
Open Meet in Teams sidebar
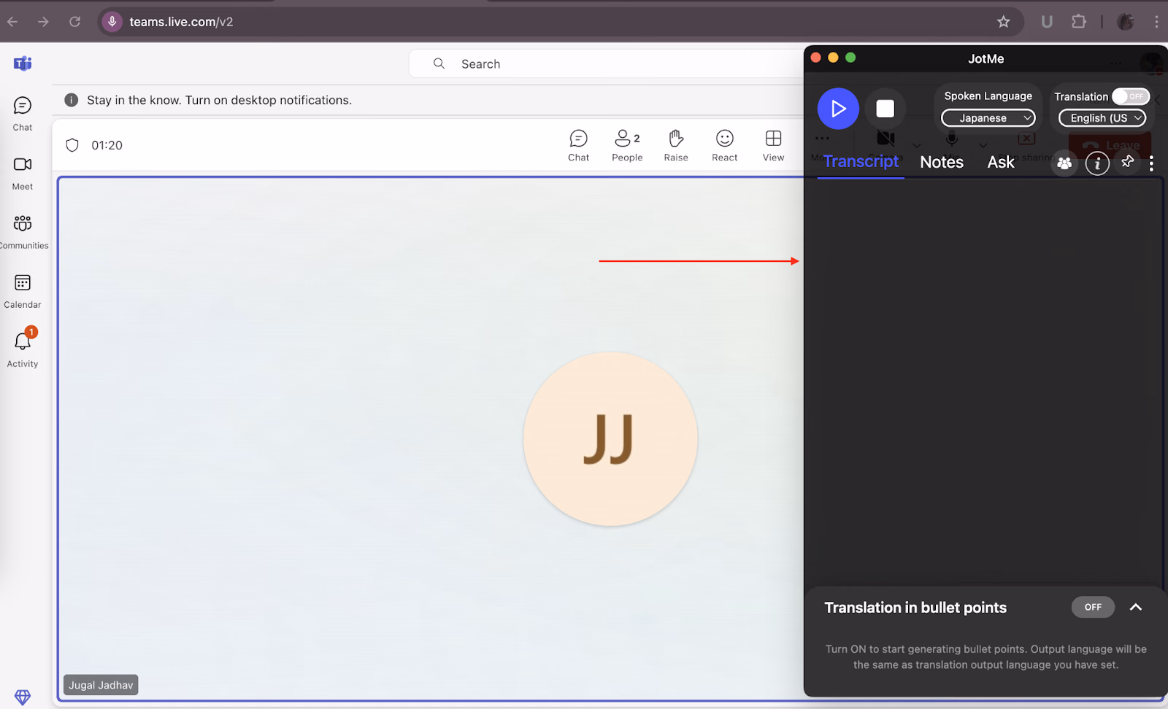[x=23, y=173]
